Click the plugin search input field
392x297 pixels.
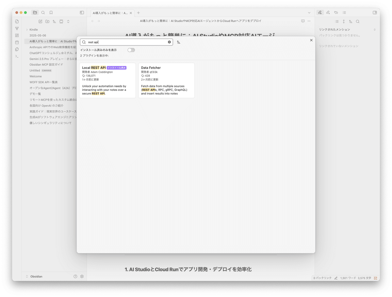click(127, 42)
